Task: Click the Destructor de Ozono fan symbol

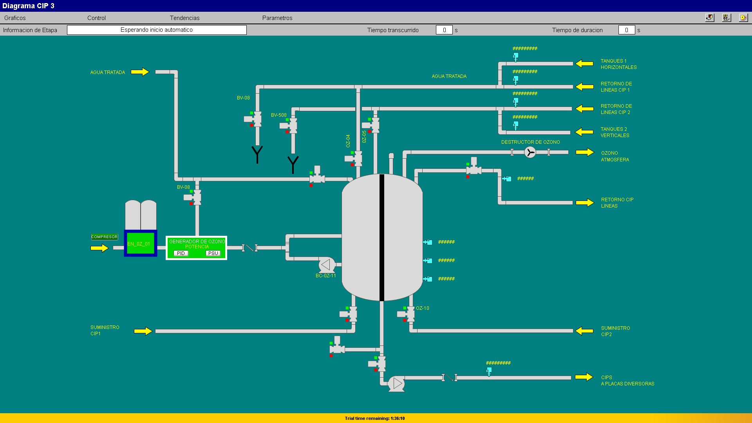Action: click(x=530, y=152)
